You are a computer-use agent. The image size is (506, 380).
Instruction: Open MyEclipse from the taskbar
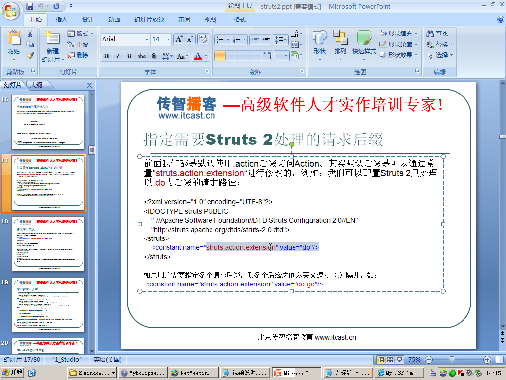click(143, 373)
